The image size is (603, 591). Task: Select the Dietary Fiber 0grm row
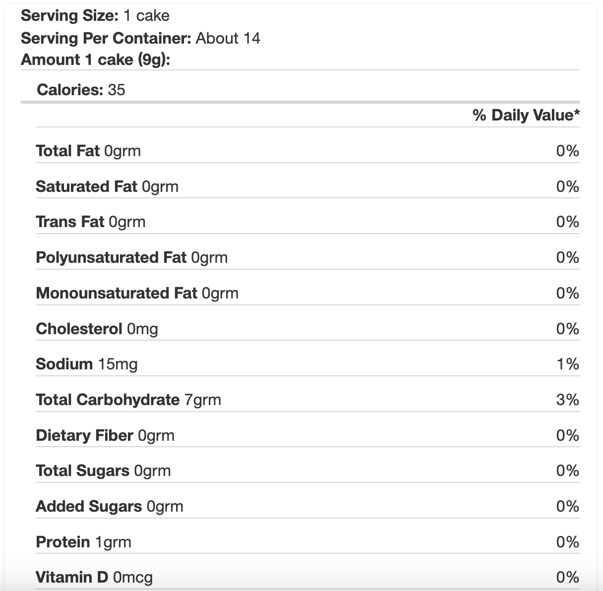[x=307, y=435]
